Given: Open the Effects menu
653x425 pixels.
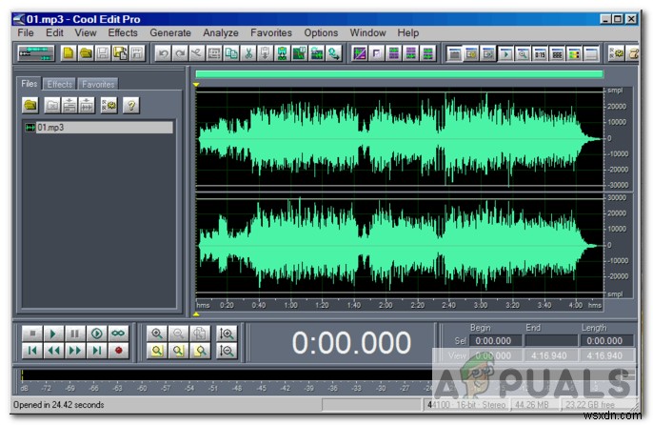Looking at the screenshot, I should (x=123, y=32).
